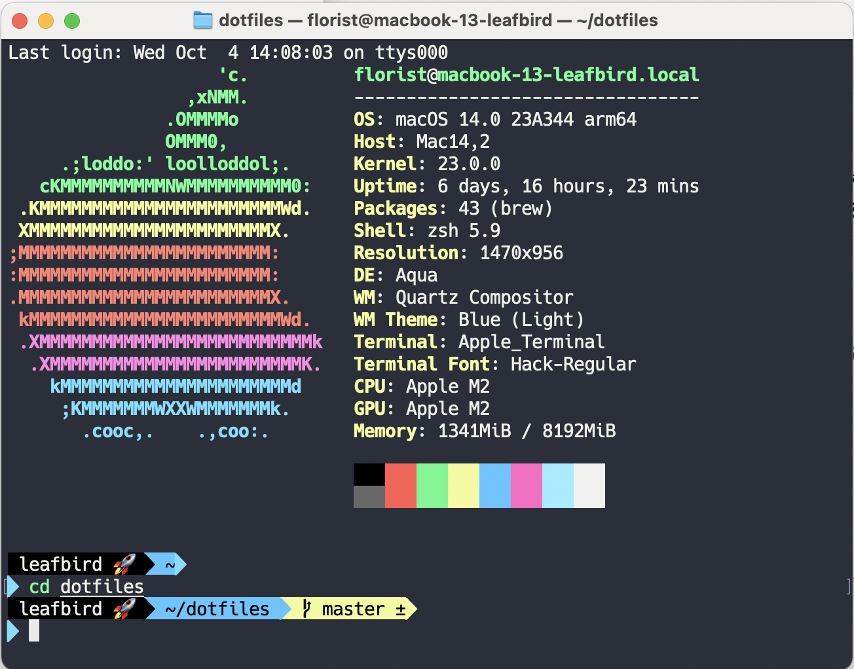Select the red color swatch in the palette
Viewport: 854px width, 669px height.
click(400, 485)
